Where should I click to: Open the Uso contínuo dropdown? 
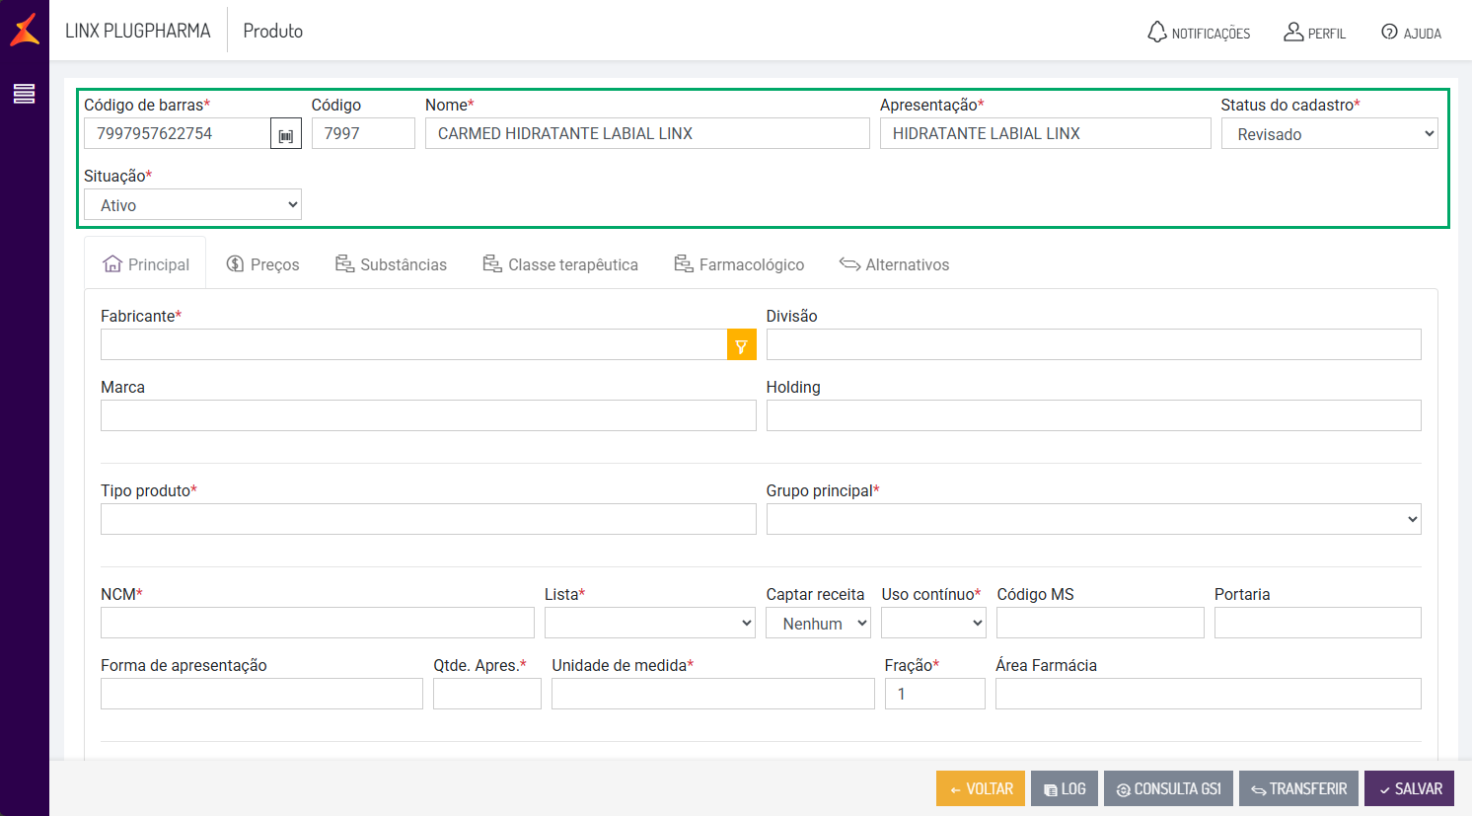point(933,623)
